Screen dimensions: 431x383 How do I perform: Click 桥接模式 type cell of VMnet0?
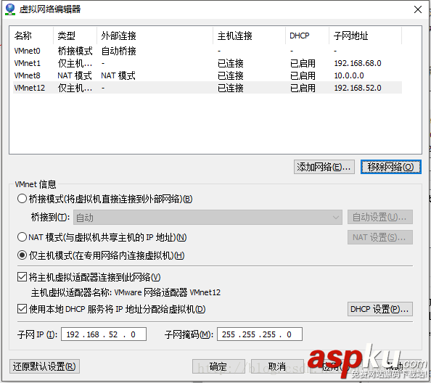[75, 51]
